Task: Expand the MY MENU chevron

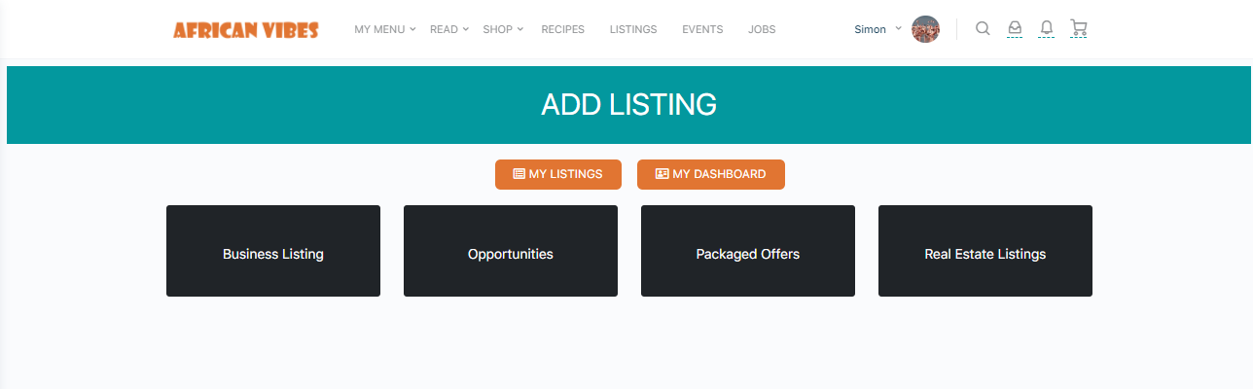Action: (412, 29)
